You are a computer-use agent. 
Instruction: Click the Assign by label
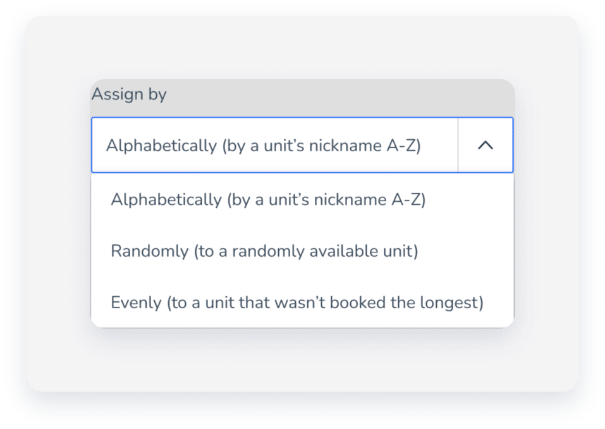[129, 95]
